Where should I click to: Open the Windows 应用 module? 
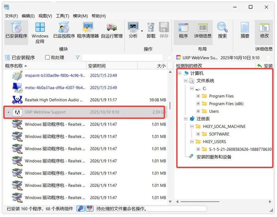click(40, 33)
